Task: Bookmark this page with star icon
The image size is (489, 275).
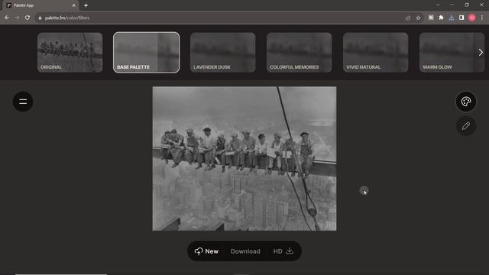Action: (x=418, y=18)
